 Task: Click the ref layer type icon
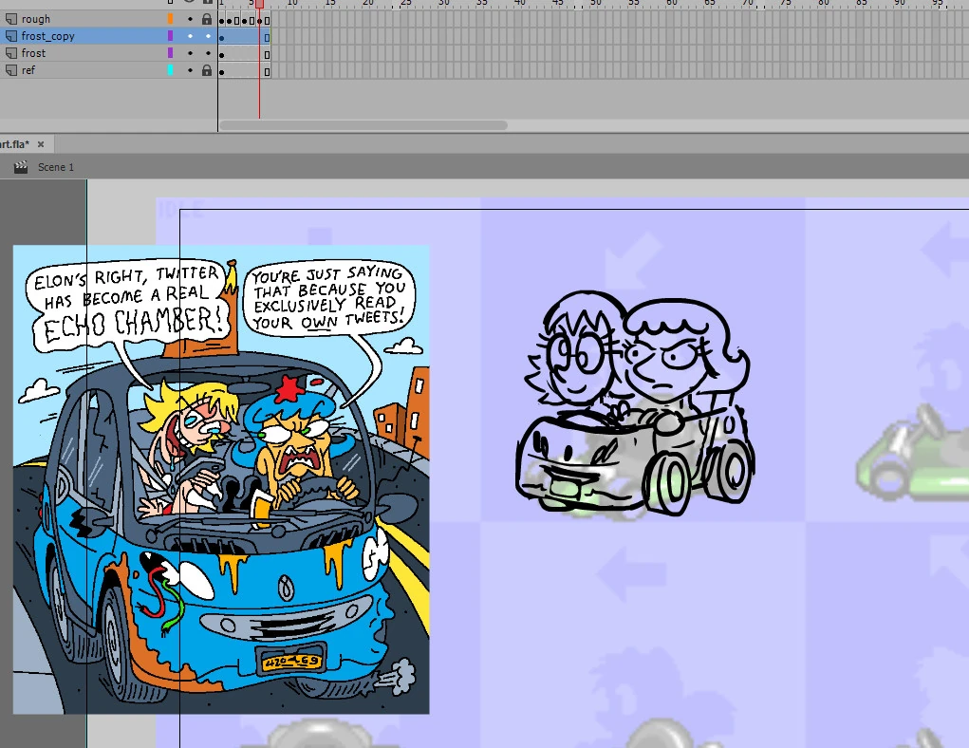coord(11,70)
